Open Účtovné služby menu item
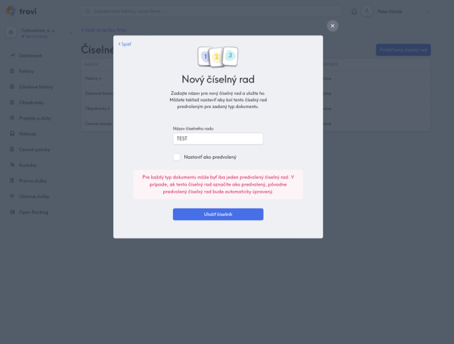454x344 pixels. (34, 197)
